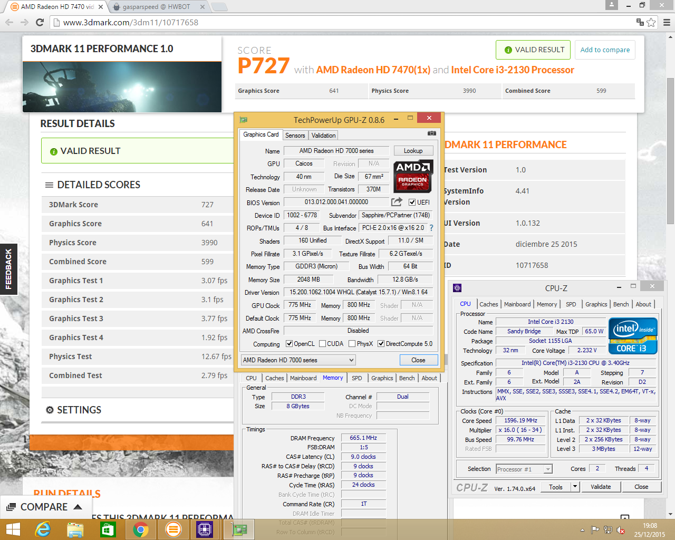Reload the 3dmark page
Screen dimensions: 675x540
point(40,22)
